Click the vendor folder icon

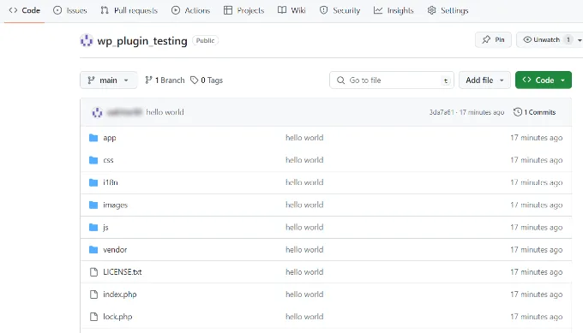pyautogui.click(x=93, y=249)
